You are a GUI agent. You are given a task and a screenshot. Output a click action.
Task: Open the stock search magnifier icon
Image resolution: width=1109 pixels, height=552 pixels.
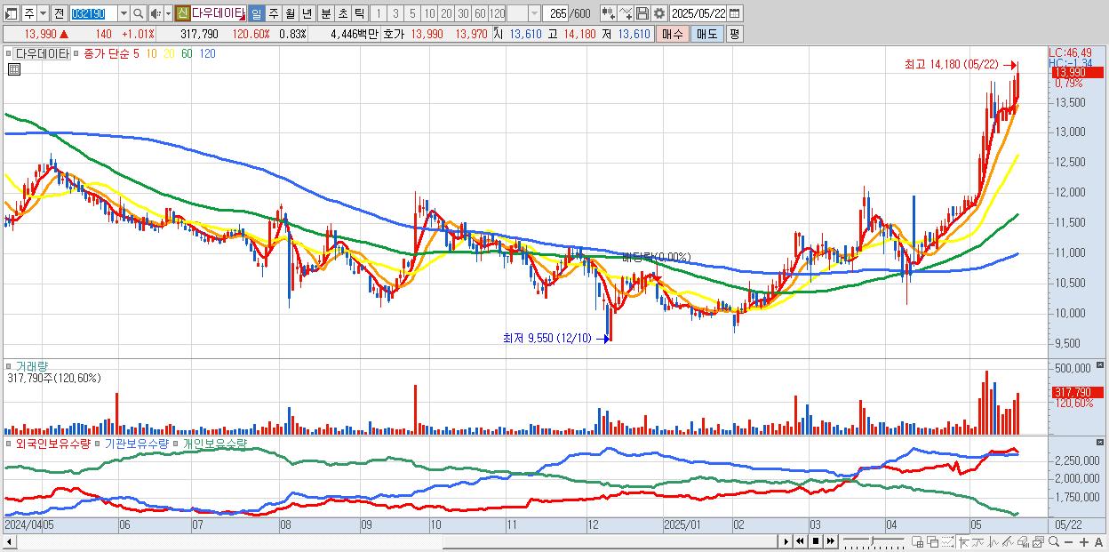[x=138, y=13]
